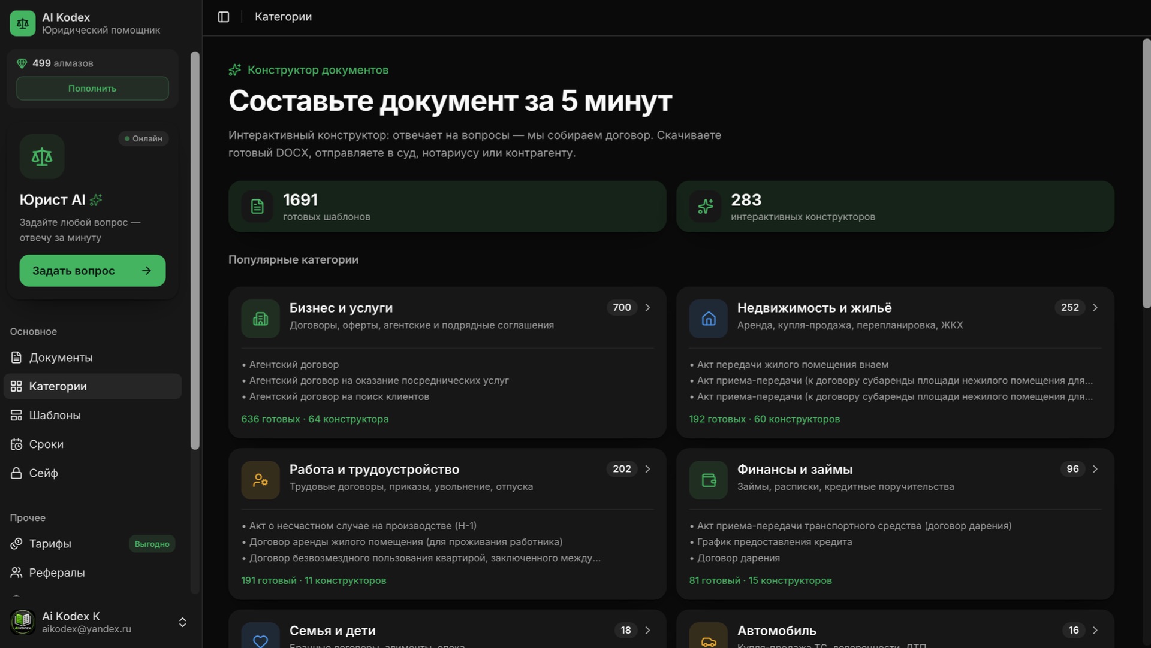This screenshot has width=1151, height=648.
Task: Click the Ai Kodex K user avatar
Action: [x=23, y=622]
